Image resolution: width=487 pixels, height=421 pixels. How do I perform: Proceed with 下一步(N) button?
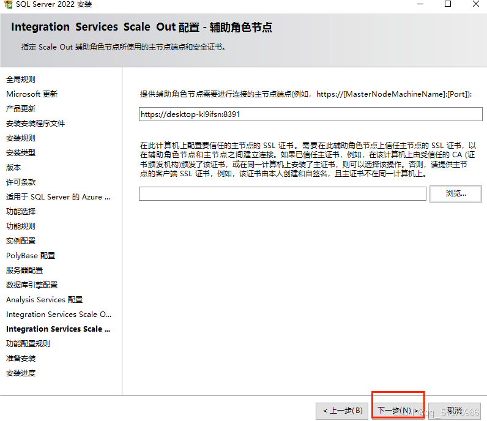398,411
